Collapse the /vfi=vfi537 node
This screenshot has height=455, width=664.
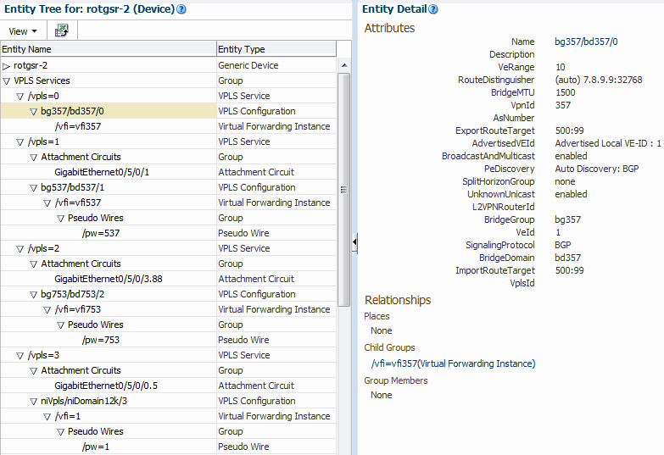[x=47, y=203]
